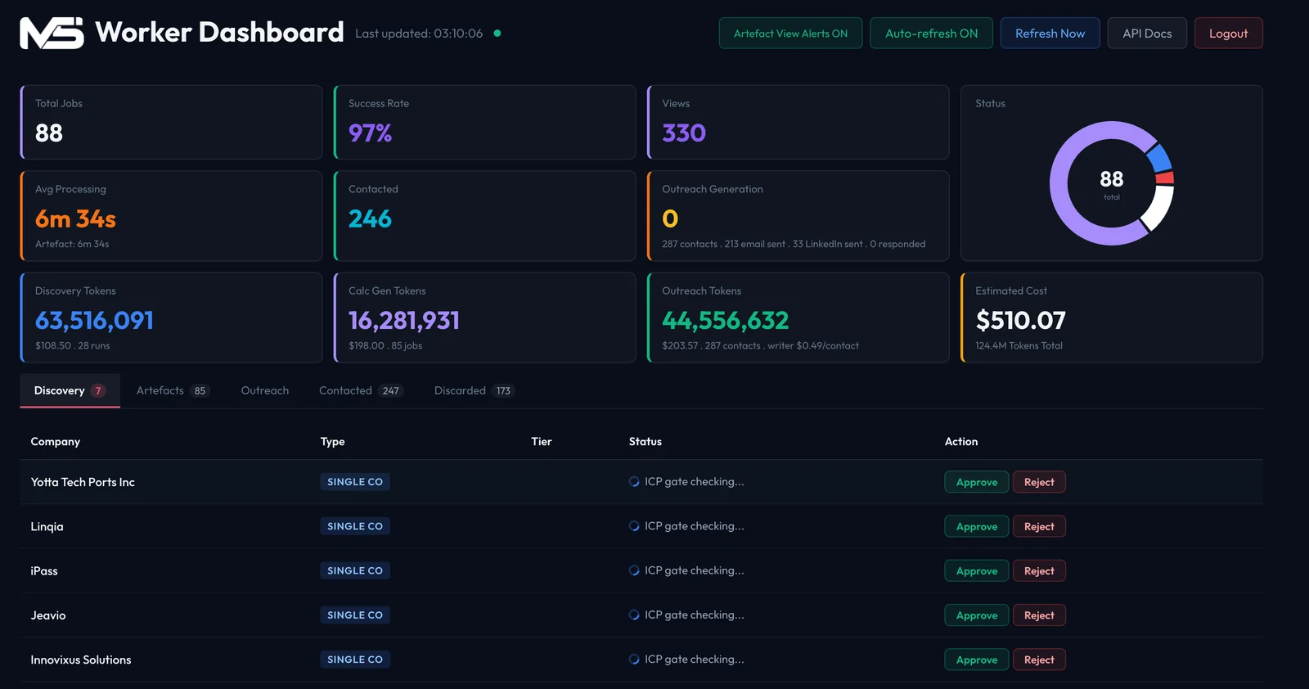This screenshot has height=689, width=1309.
Task: Open the Contacted tab
Action: (x=361, y=391)
